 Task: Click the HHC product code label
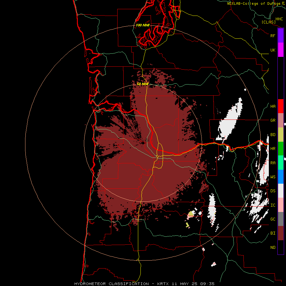coord(279,19)
